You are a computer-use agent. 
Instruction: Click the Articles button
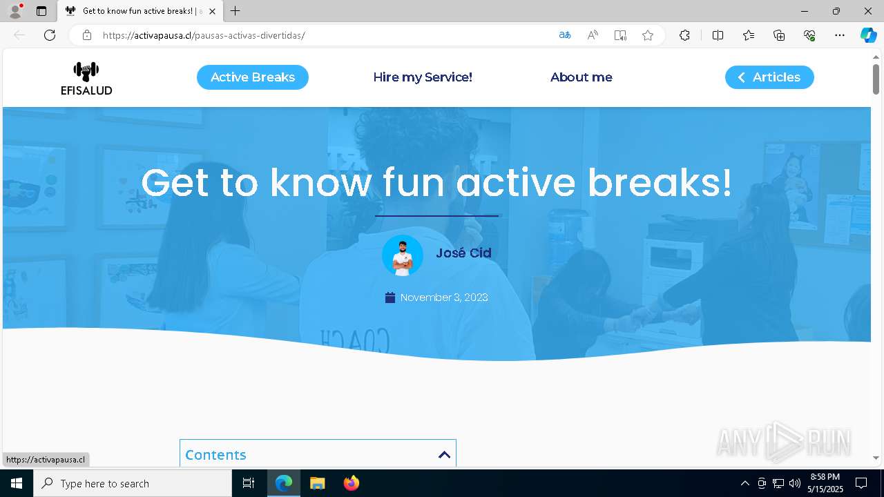pos(769,77)
